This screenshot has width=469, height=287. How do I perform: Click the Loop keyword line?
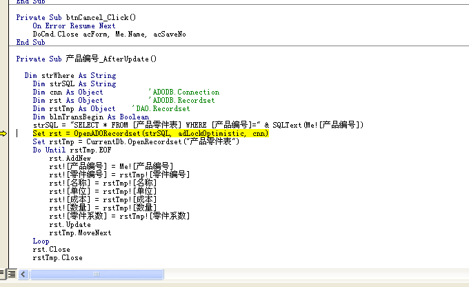pyautogui.click(x=41, y=241)
